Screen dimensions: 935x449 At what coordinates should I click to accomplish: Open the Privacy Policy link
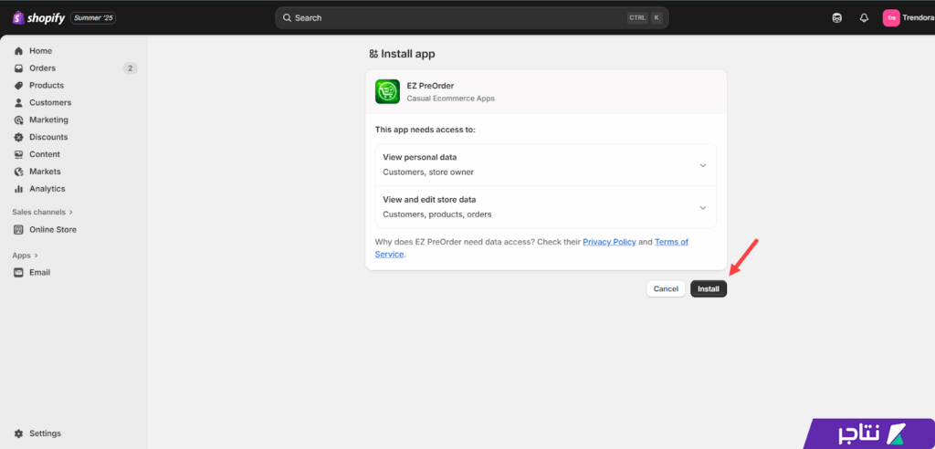609,242
